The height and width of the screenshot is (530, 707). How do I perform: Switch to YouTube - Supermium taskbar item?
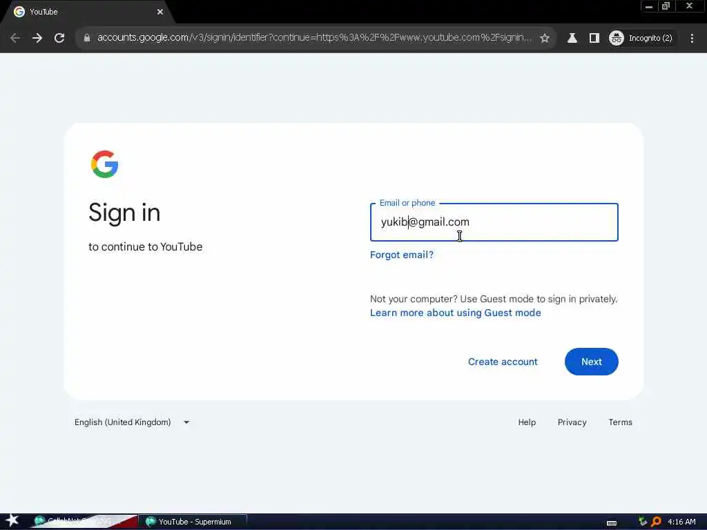coord(193,522)
